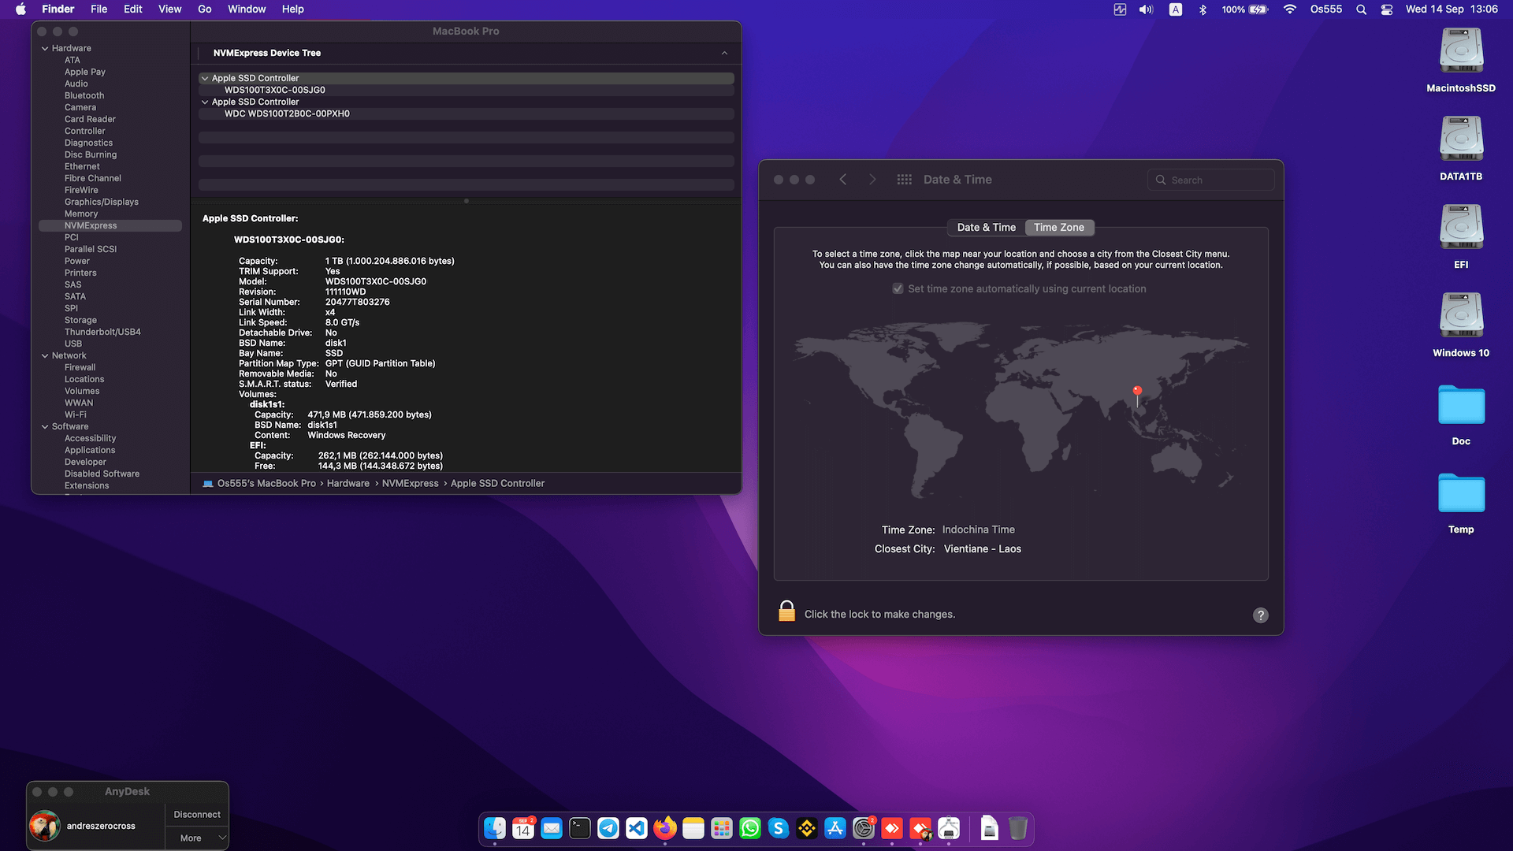Open Telegram in the Dock
This screenshot has height=851, width=1513.
click(608, 828)
